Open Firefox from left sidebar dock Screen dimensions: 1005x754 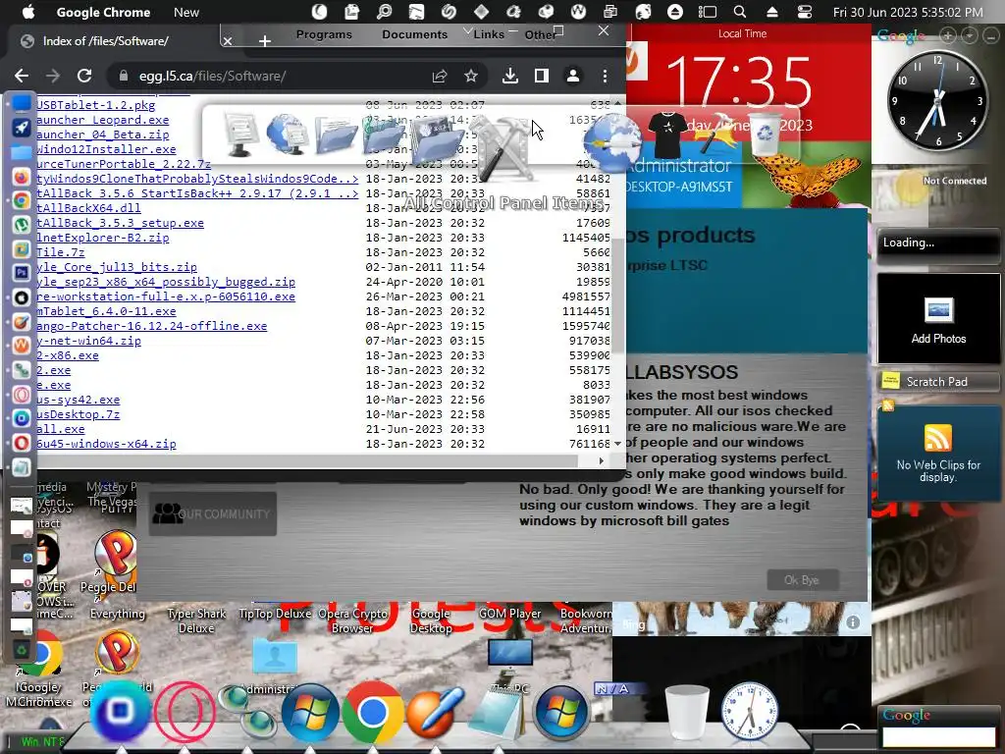22,177
